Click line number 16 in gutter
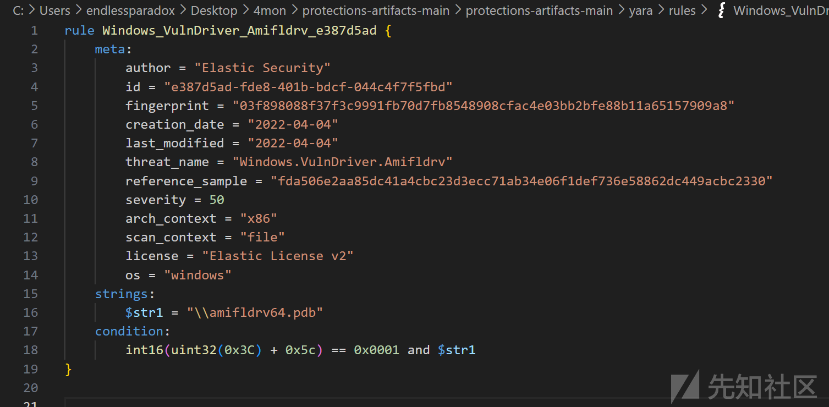This screenshot has height=407, width=829. click(31, 312)
